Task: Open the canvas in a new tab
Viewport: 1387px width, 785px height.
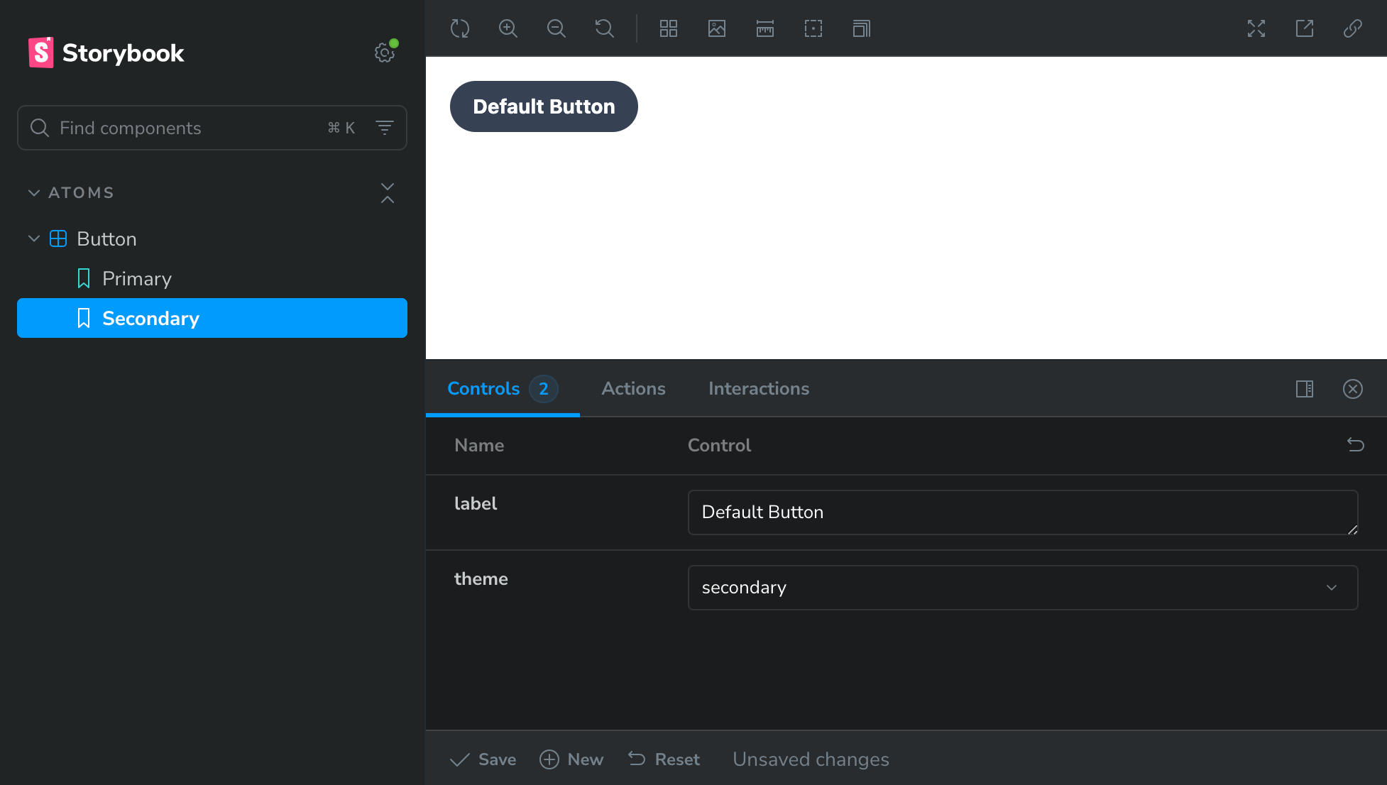Action: coord(1304,28)
